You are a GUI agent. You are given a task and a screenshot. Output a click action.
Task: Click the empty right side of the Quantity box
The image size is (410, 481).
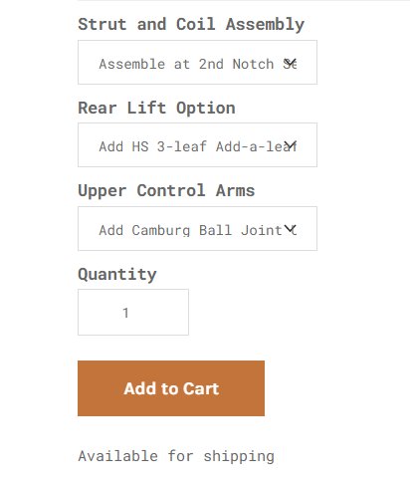(162, 312)
